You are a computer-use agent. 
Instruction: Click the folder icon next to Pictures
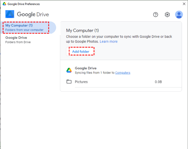[x=69, y=82]
